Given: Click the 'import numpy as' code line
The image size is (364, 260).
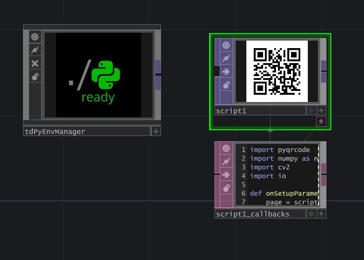Looking at the screenshot, I should pos(284,158).
